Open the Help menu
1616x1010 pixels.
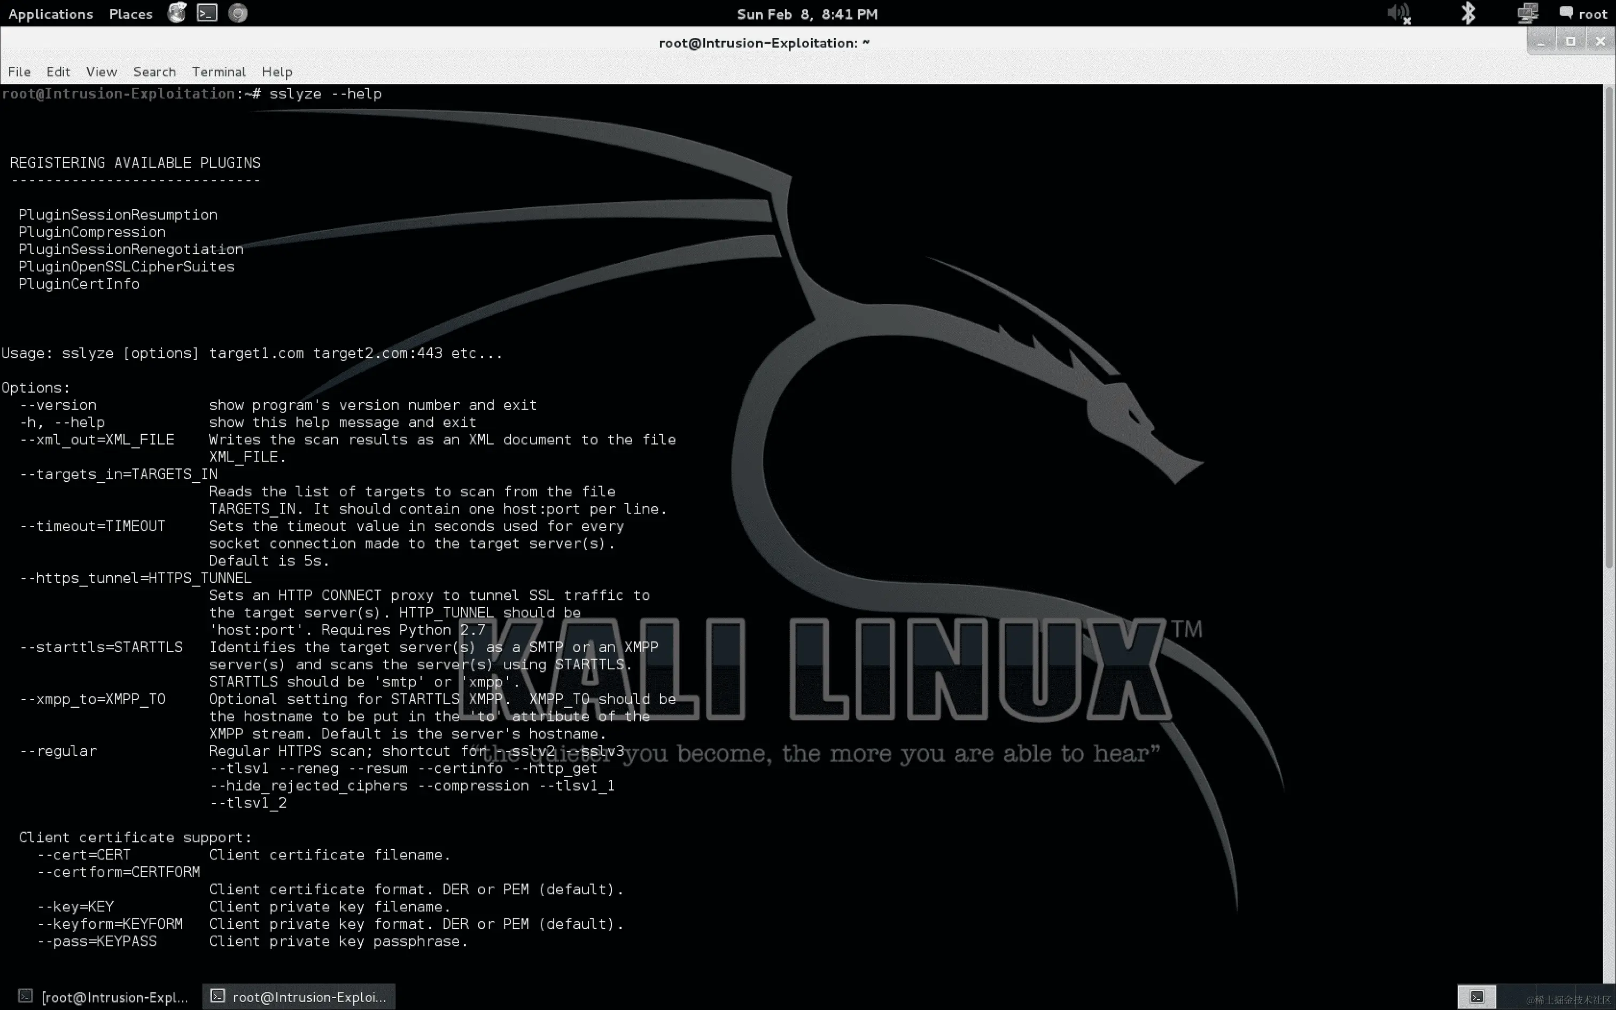277,72
